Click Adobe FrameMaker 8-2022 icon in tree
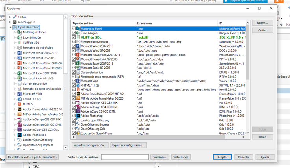 20,109
